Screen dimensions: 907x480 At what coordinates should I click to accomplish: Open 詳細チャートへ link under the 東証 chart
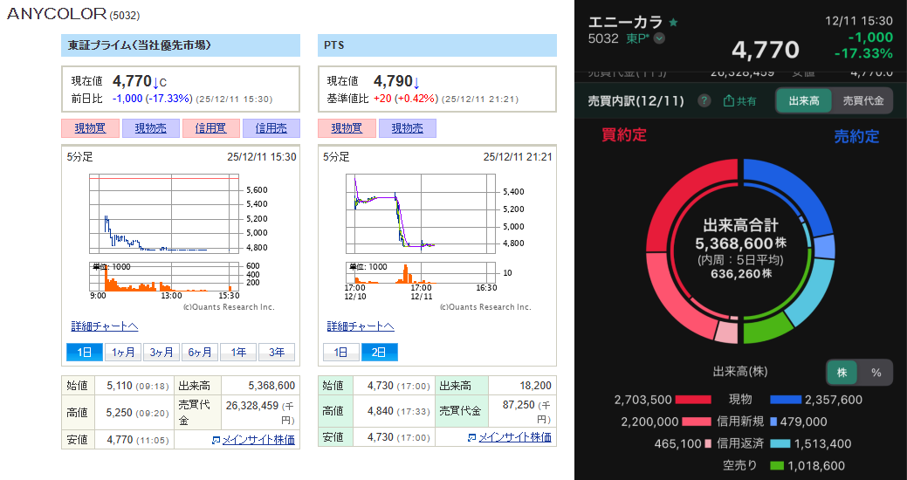click(105, 326)
